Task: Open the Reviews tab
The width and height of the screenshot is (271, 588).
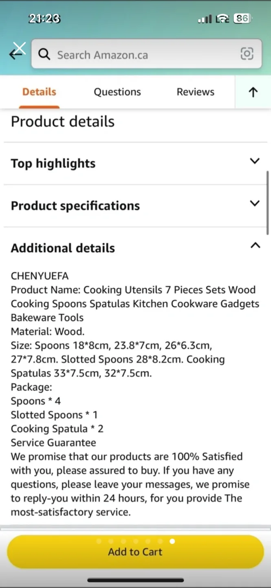Action: (195, 92)
